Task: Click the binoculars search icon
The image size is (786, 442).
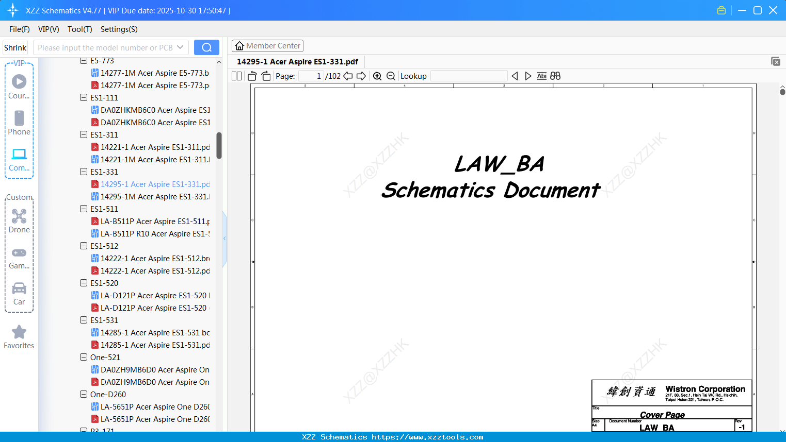Action: [x=555, y=76]
